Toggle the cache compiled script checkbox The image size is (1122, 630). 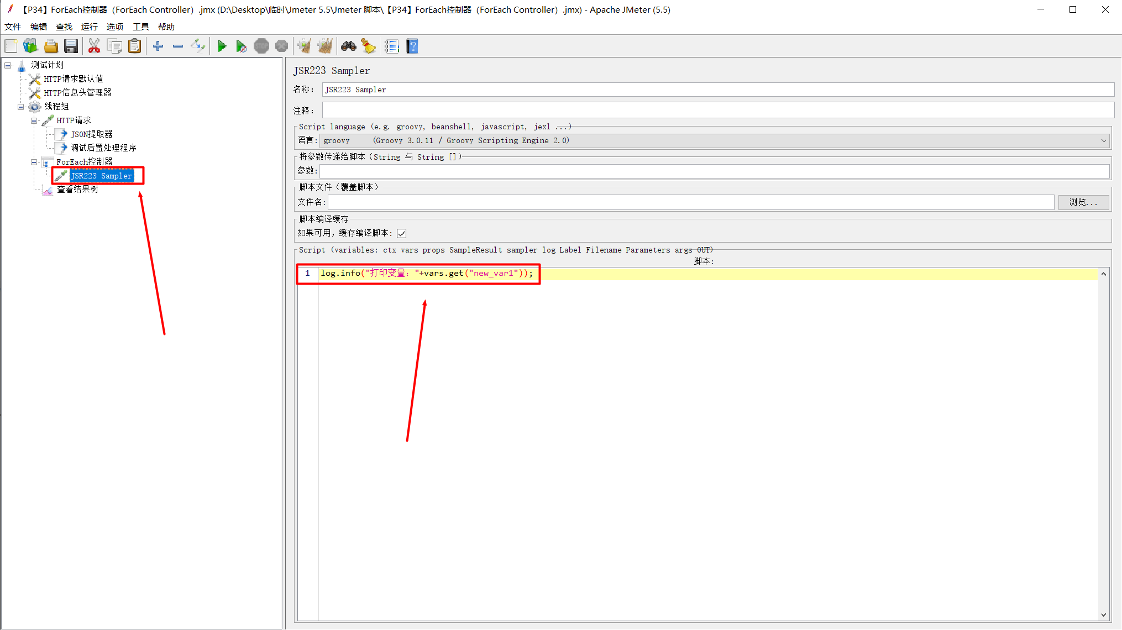click(402, 234)
